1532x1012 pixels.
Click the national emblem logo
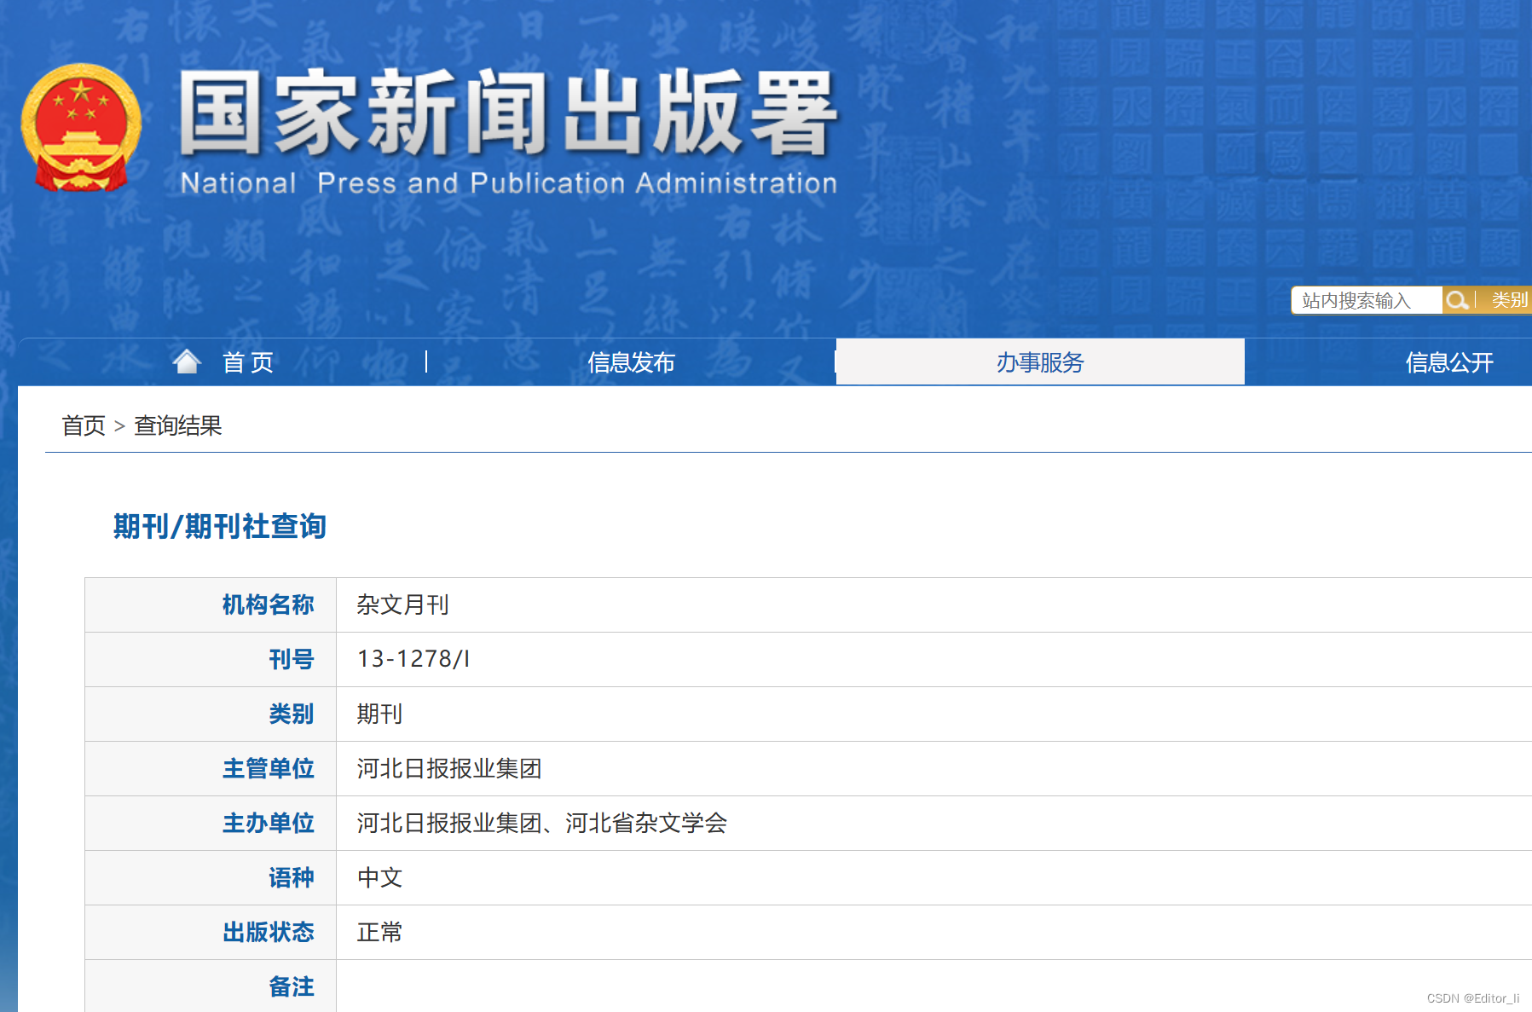click(81, 126)
